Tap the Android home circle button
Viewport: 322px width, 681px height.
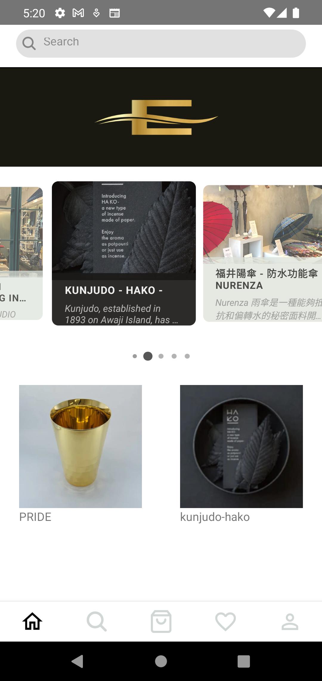click(161, 661)
